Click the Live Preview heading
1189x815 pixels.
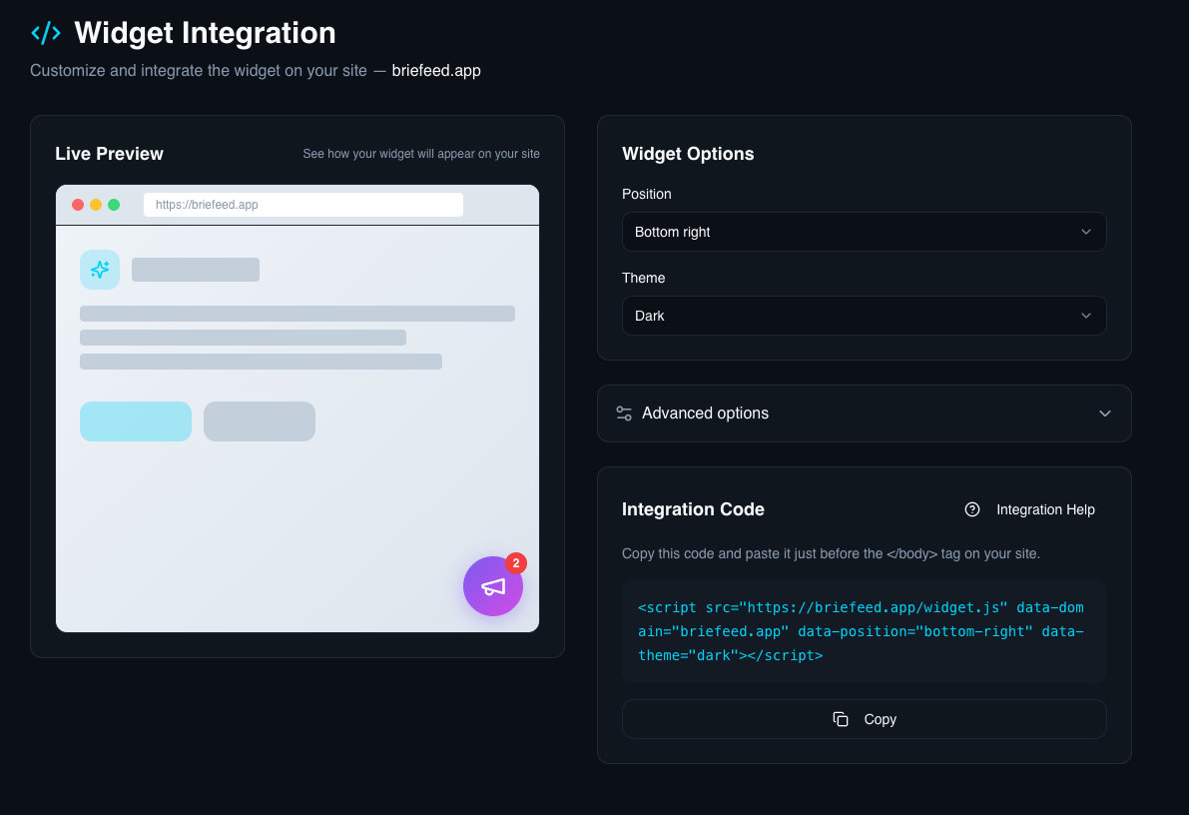[109, 153]
